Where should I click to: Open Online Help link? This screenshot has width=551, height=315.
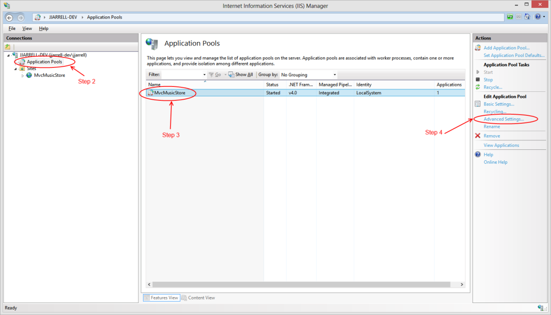coord(495,162)
